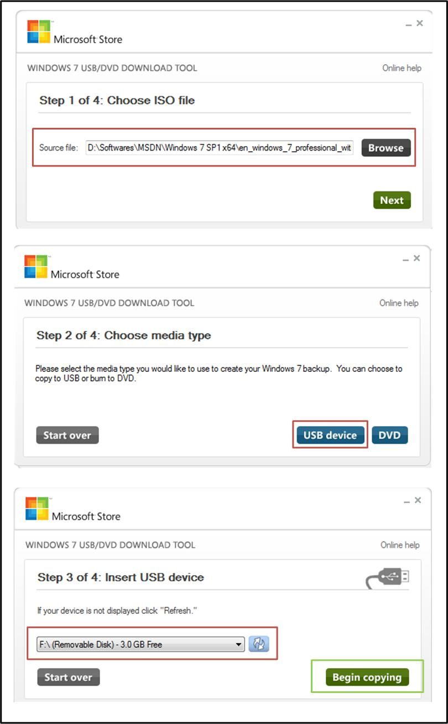Click Start over in Step 3 window
Image resolution: width=448 pixels, height=724 pixels.
68,677
